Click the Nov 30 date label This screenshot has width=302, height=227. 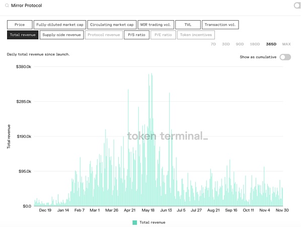pyautogui.click(x=282, y=210)
